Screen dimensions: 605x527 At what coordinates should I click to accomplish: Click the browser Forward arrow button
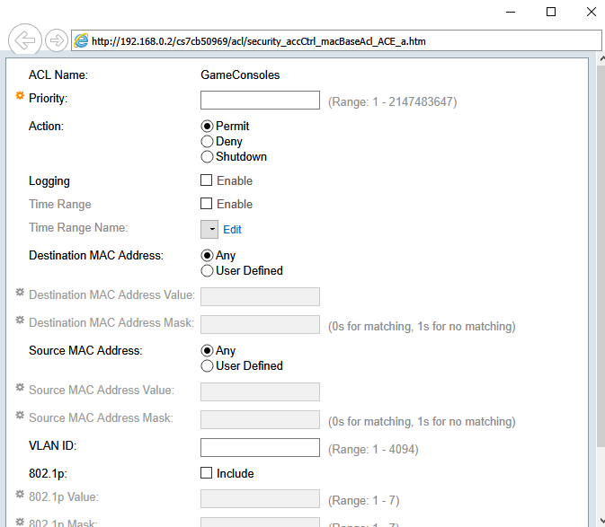tap(56, 40)
